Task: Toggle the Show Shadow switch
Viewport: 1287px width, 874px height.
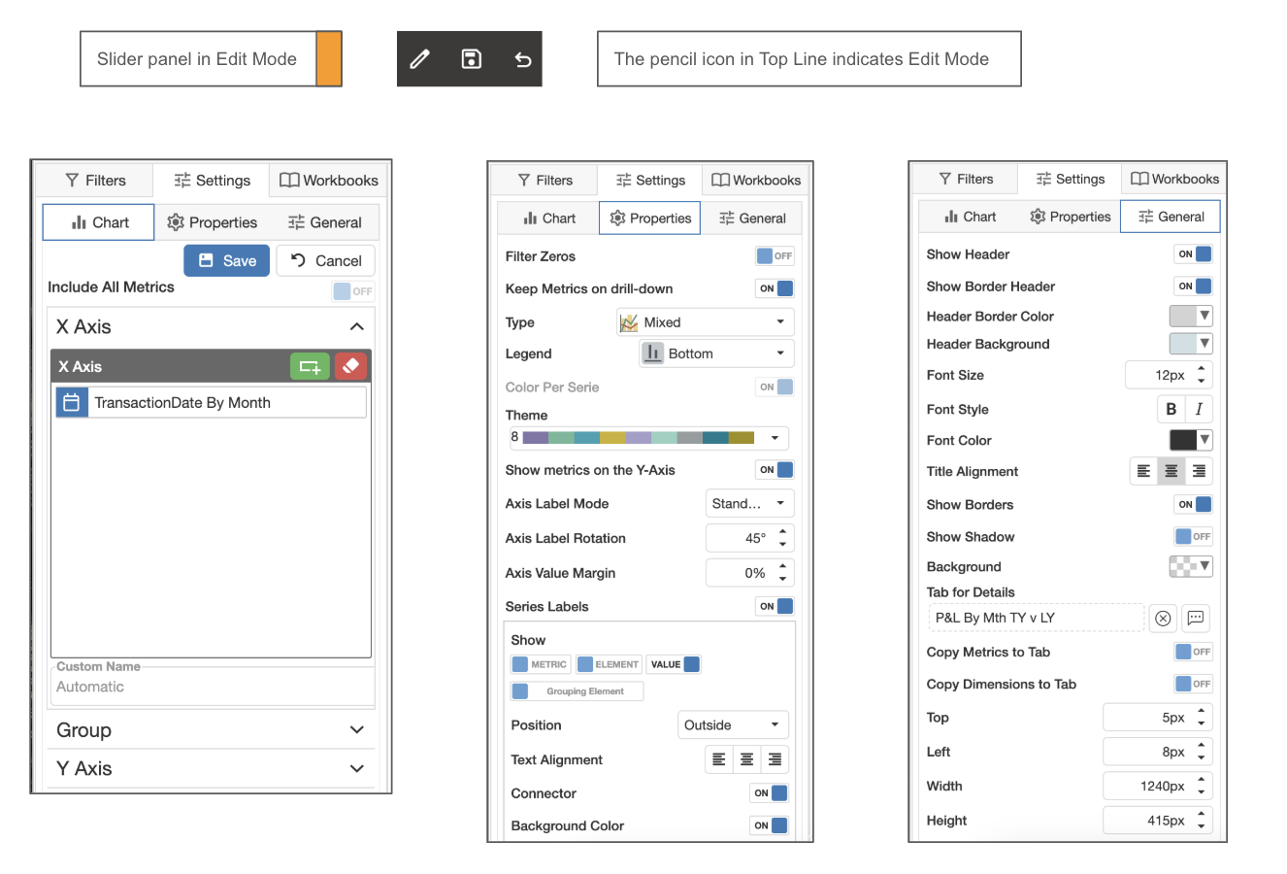Action: pos(1194,536)
